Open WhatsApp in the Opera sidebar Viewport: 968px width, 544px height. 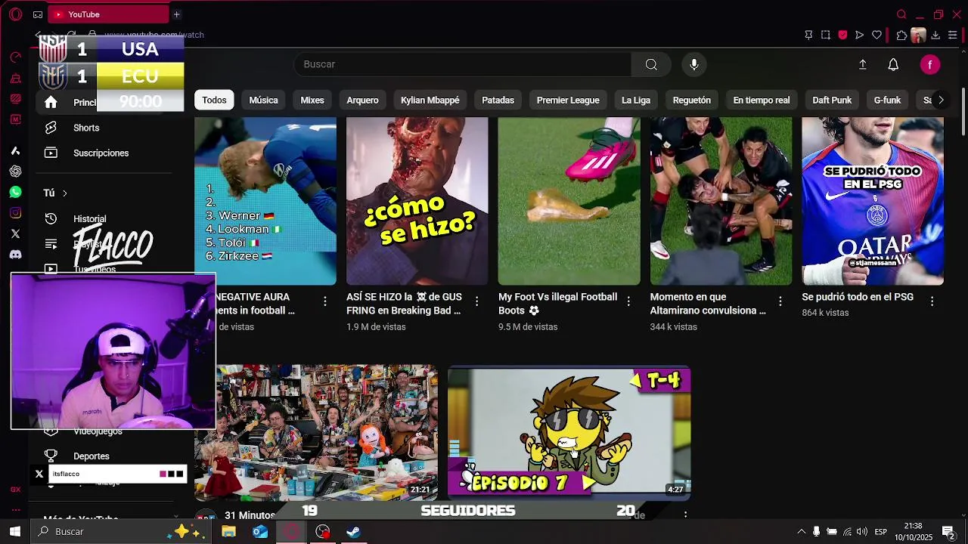click(x=15, y=193)
